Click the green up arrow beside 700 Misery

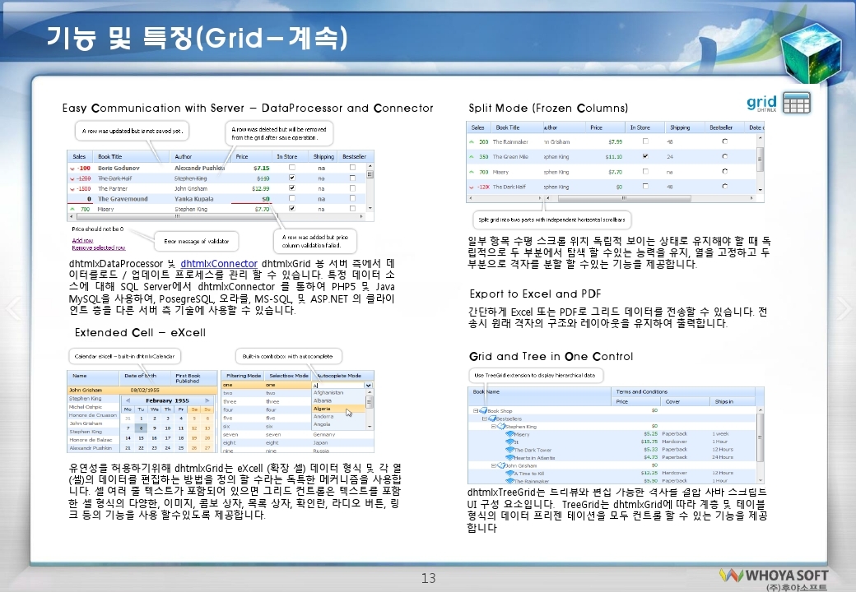73,210
